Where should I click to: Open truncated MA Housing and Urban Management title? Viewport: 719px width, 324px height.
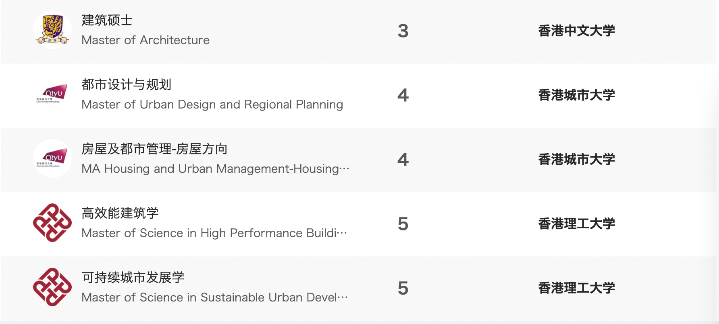tap(215, 169)
